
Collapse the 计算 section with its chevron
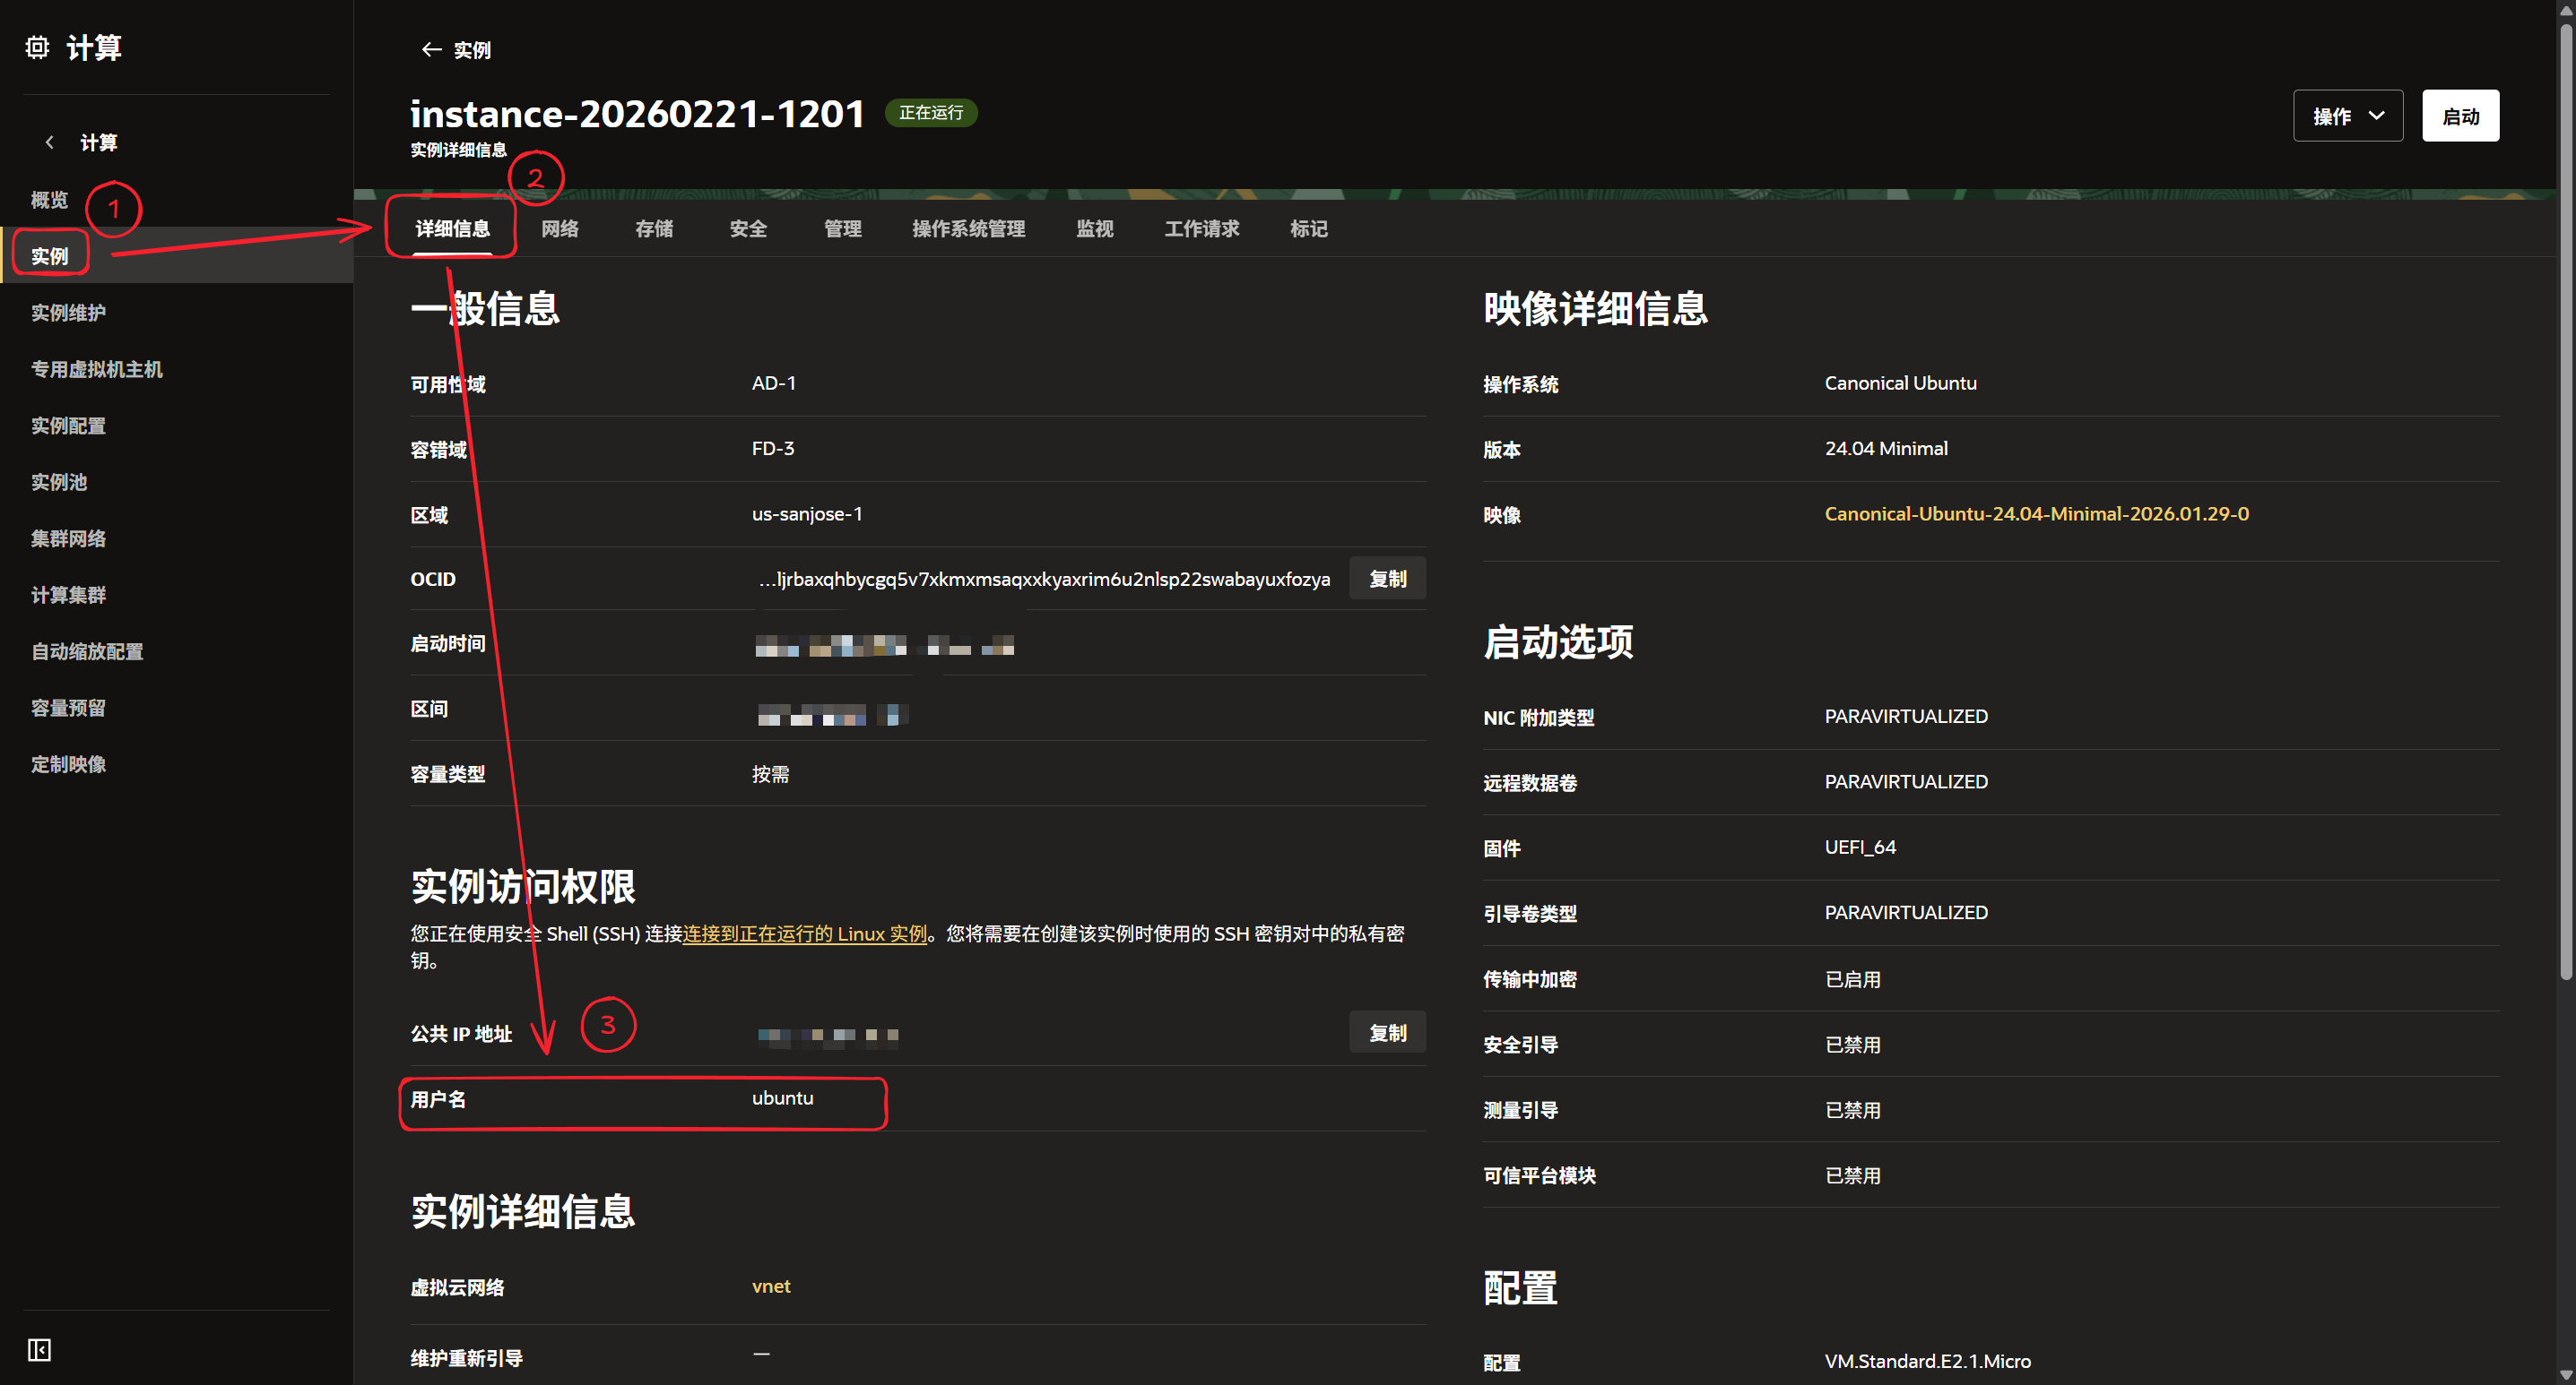[x=50, y=142]
